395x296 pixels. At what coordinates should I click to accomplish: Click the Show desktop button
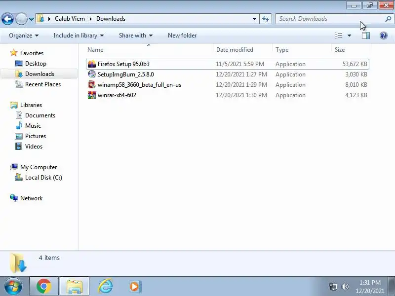(392, 287)
